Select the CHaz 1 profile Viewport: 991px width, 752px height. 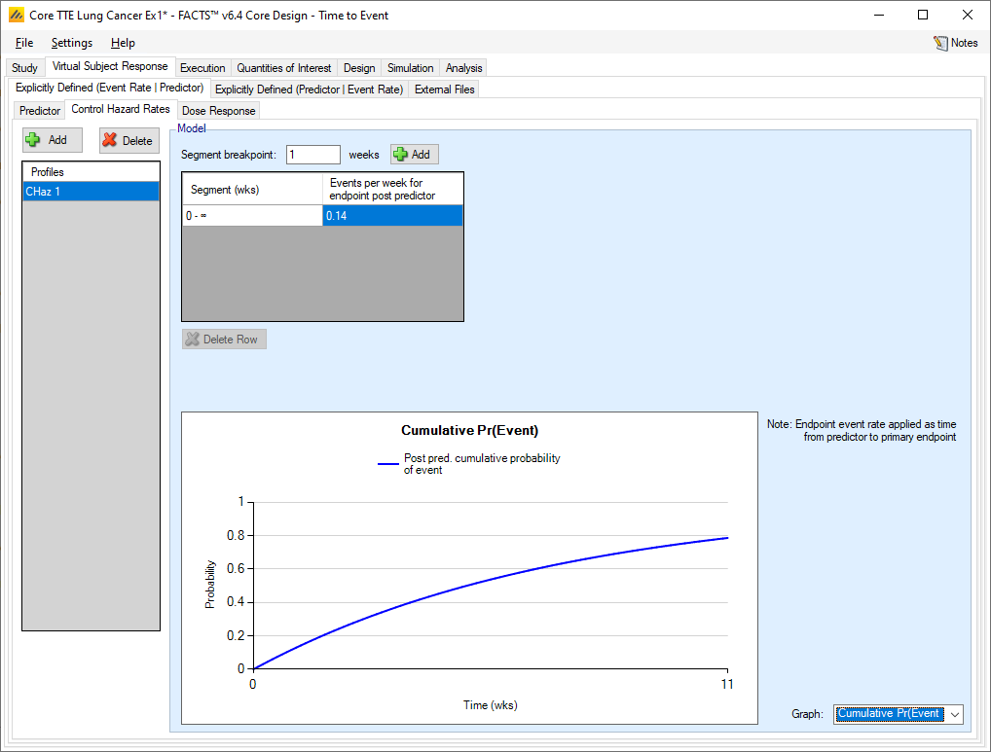[x=91, y=192]
